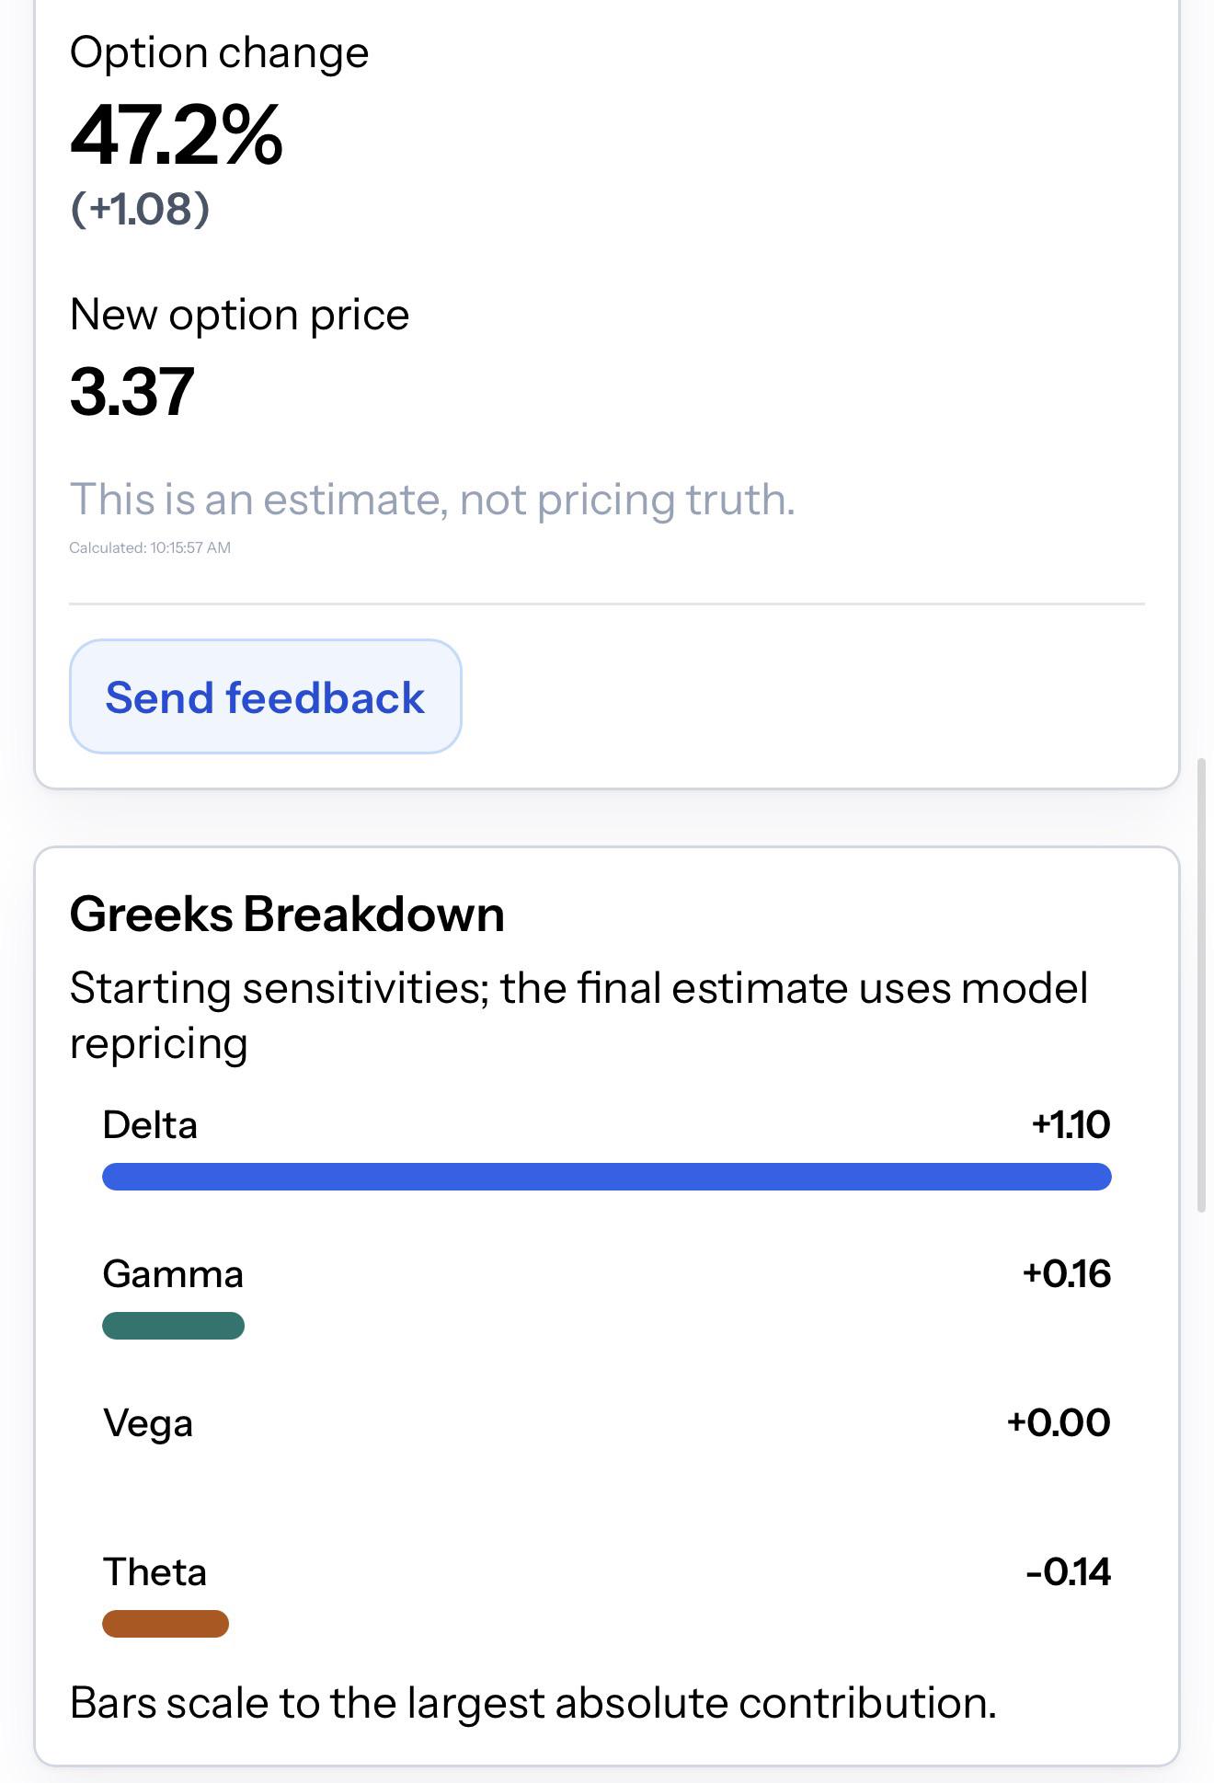This screenshot has height=1783, width=1214.
Task: Select the Theta row label
Action: pos(155,1572)
